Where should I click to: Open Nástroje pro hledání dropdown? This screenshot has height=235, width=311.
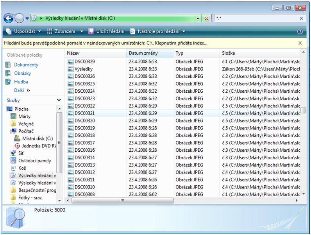158,31
